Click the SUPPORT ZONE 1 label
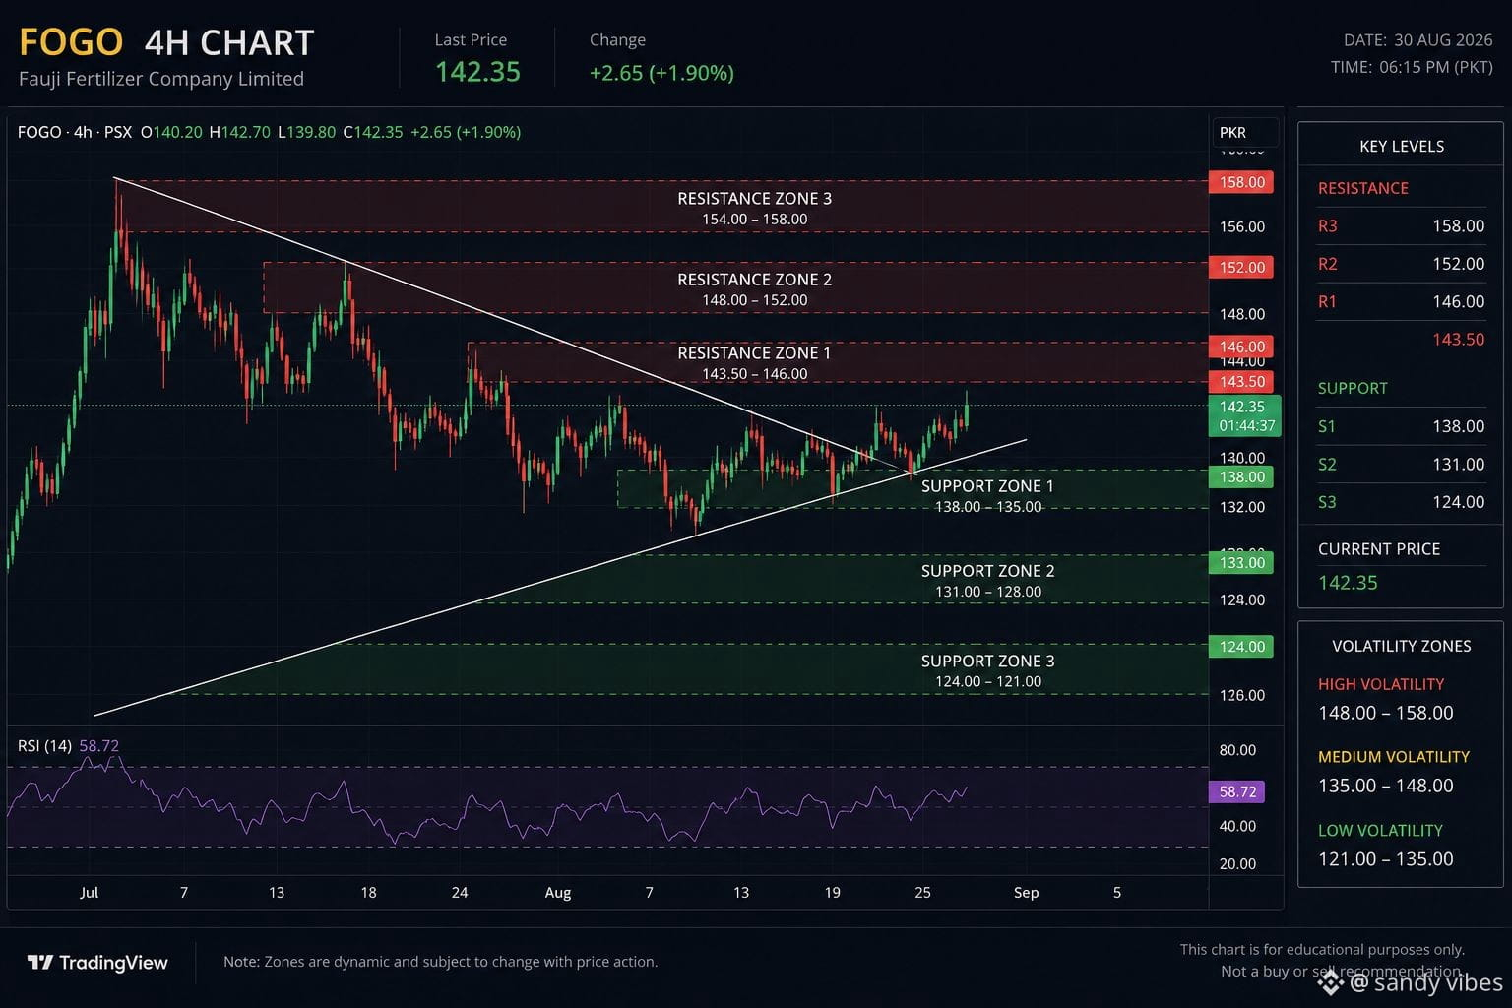The image size is (1512, 1008). point(987,486)
